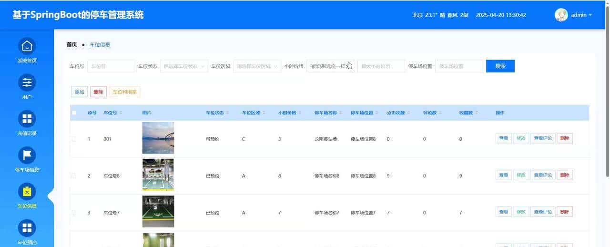
Task: Open 停车场信息 flag icon in sidebar
Action: 27,155
